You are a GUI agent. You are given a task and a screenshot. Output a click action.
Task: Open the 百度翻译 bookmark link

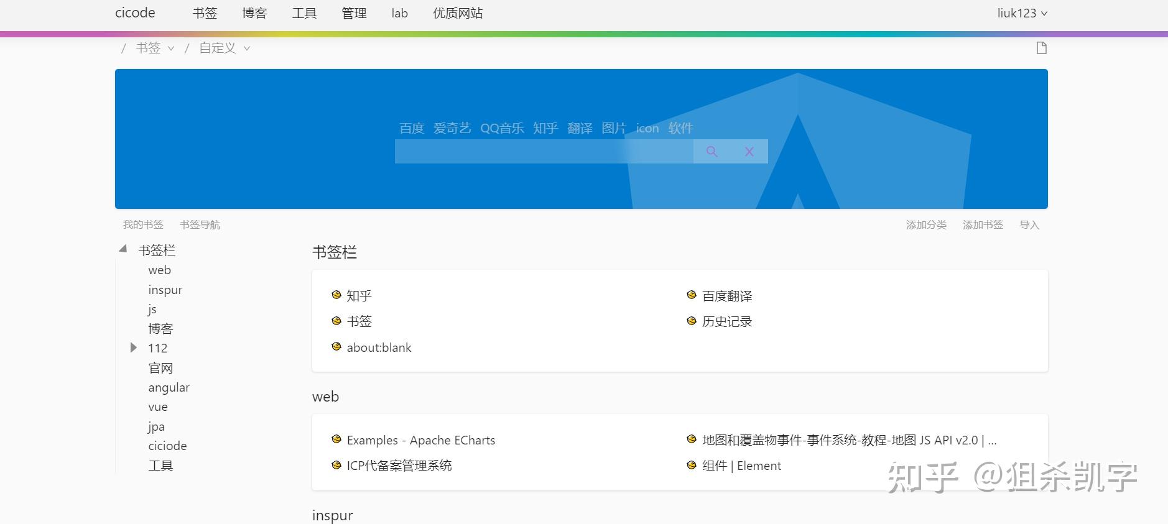727,296
